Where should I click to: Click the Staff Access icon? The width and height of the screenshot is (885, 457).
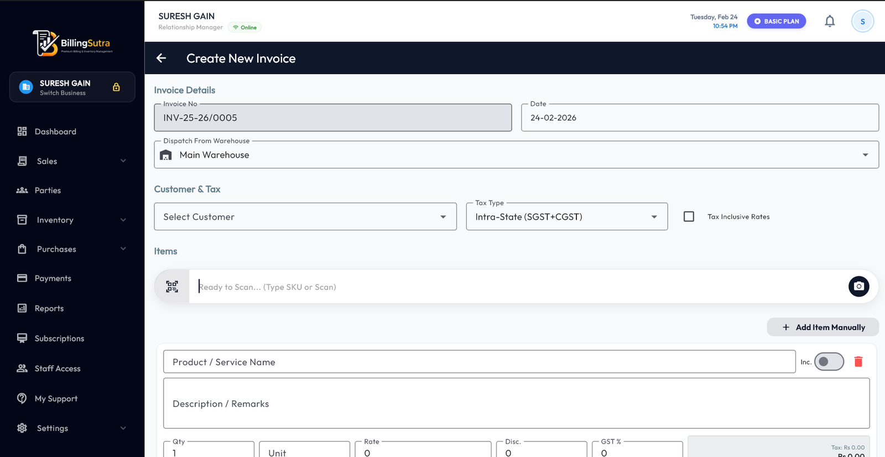click(x=22, y=368)
